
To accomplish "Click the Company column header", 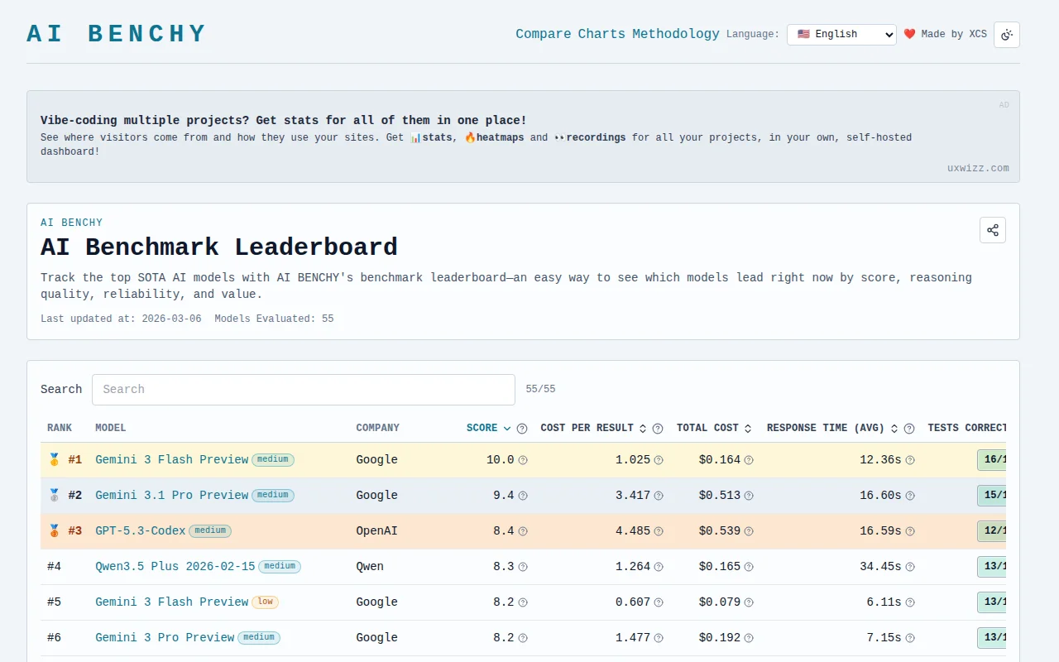I will pos(378,429).
